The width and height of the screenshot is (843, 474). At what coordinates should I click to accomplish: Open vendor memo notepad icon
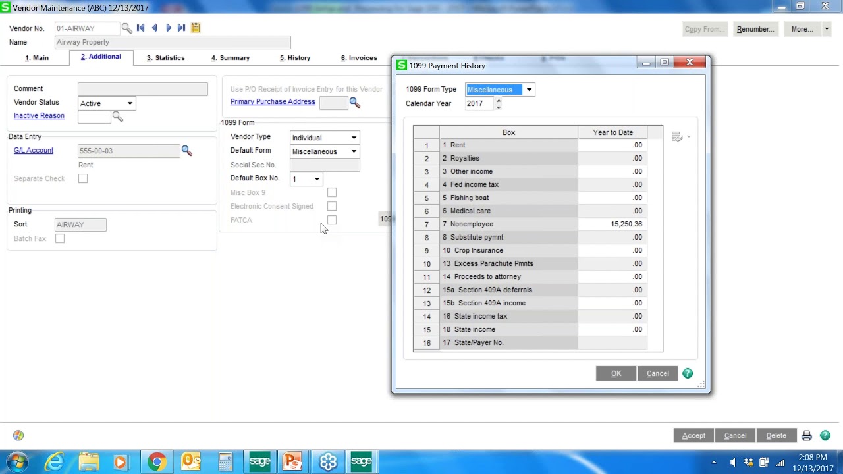point(196,28)
